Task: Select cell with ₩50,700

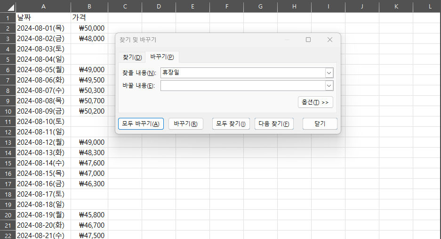Action: click(89, 101)
